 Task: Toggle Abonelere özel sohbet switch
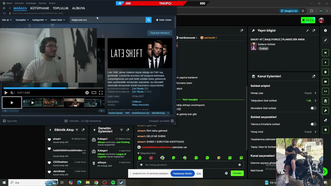coord(313,108)
